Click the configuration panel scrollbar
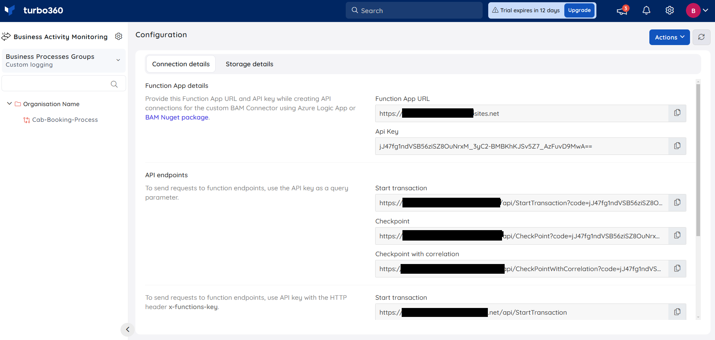The image size is (715, 340). (x=698, y=160)
